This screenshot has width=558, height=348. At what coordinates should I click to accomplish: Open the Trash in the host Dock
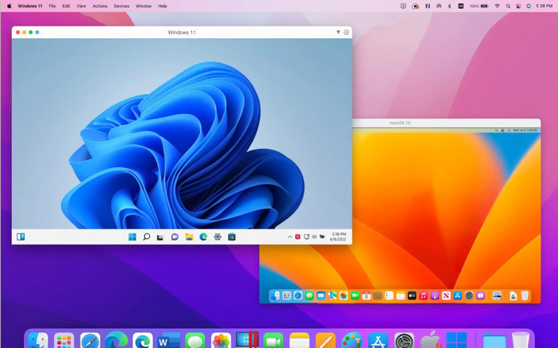pyautogui.click(x=521, y=340)
